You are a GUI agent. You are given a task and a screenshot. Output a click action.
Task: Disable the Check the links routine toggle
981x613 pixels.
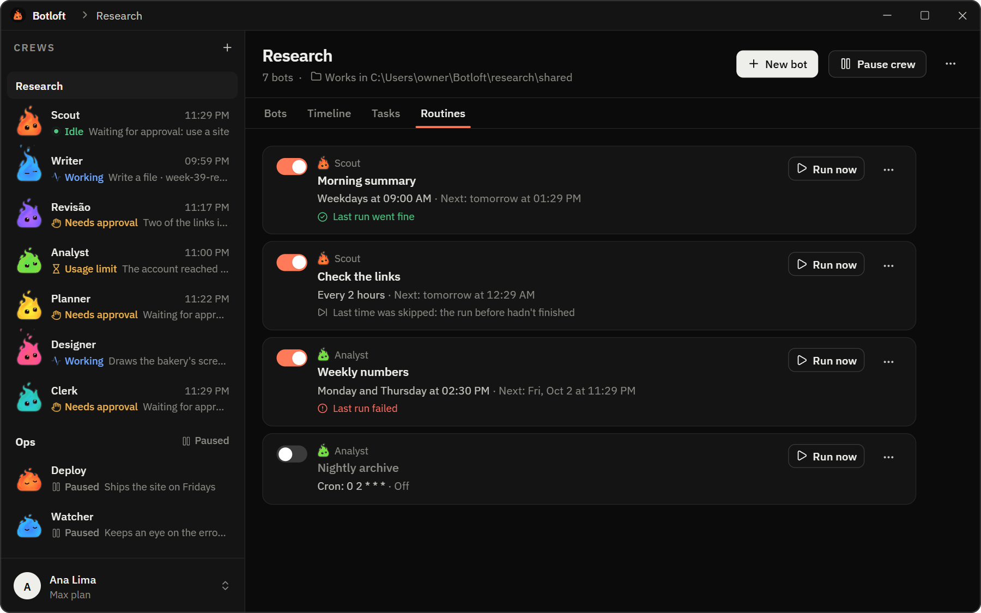click(292, 263)
